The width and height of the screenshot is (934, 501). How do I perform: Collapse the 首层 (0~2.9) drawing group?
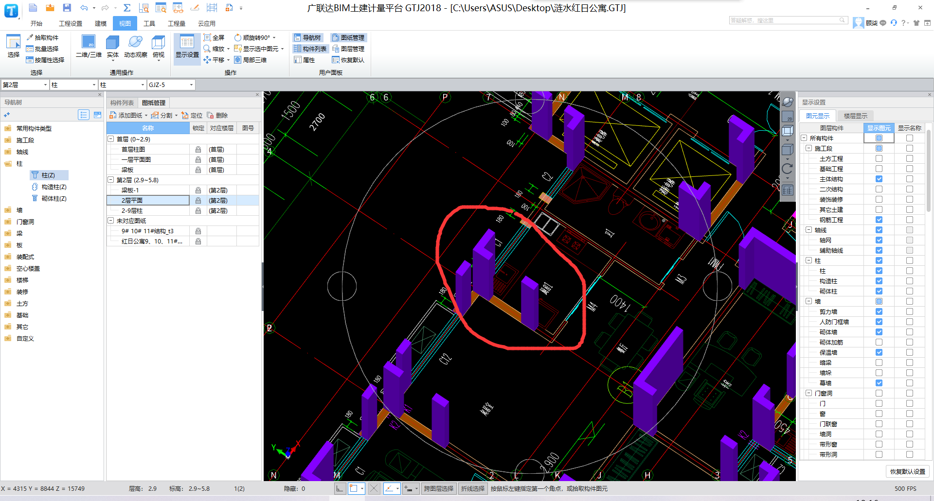[x=111, y=139]
